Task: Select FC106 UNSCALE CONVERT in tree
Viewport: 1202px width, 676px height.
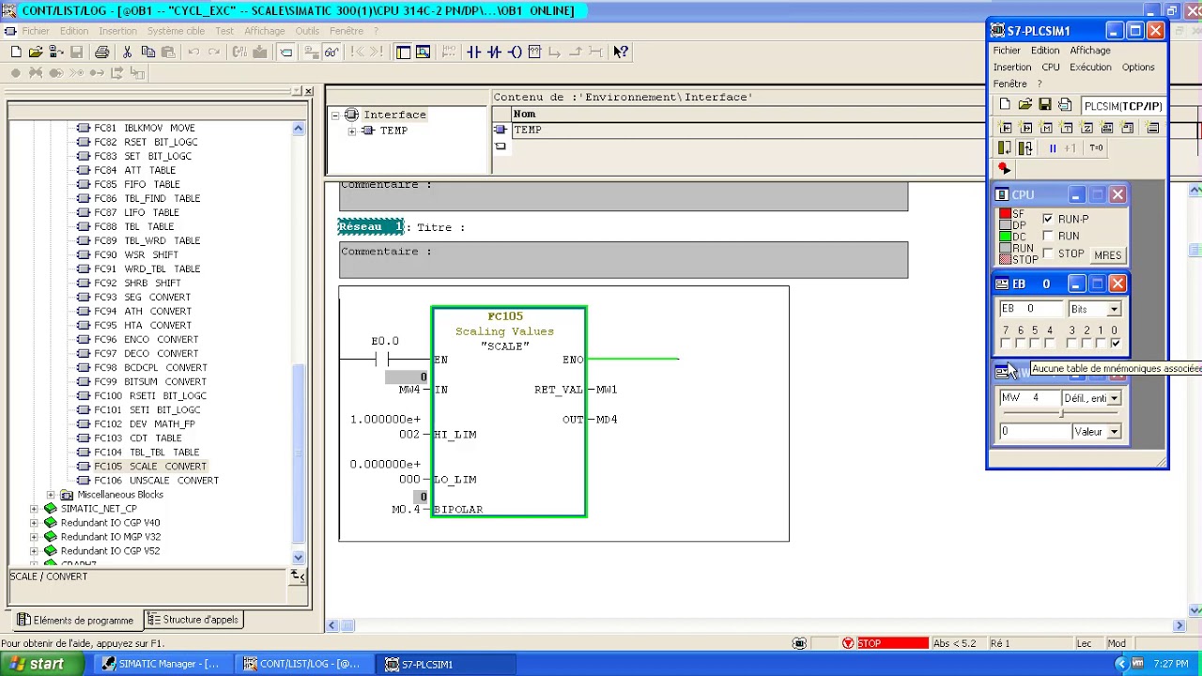Action: [x=155, y=481]
